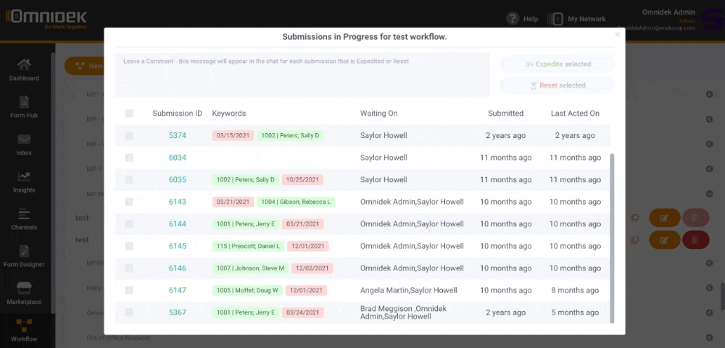
Task: Click the Help question mark icon
Action: 513,19
